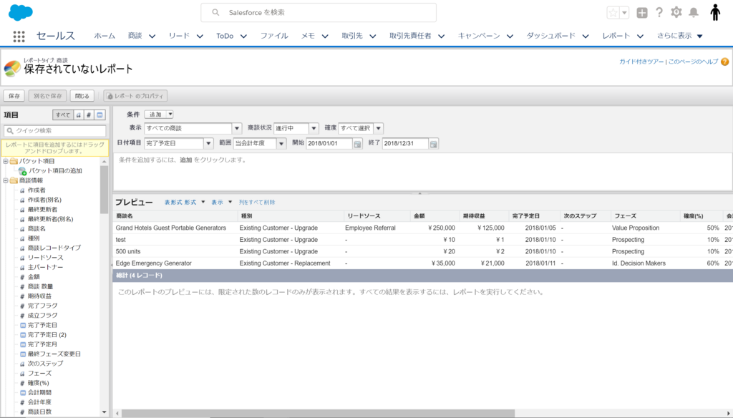
Task: Open the ガイド付きツアー link
Action: click(x=641, y=62)
